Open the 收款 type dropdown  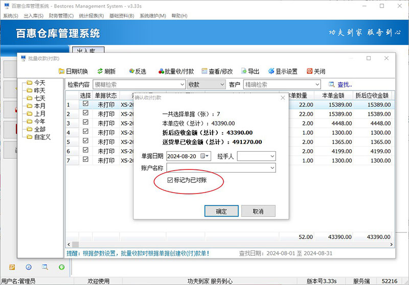coord(222,84)
